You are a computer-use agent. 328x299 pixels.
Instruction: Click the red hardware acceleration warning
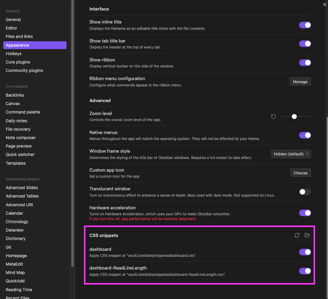pos(143,219)
